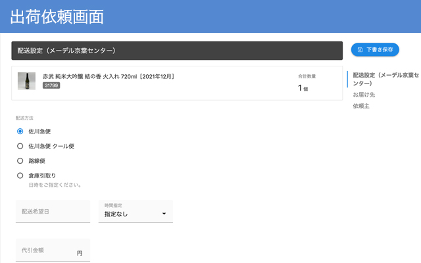
Task: Focus the 配送希望日 date field
Action: (53, 212)
